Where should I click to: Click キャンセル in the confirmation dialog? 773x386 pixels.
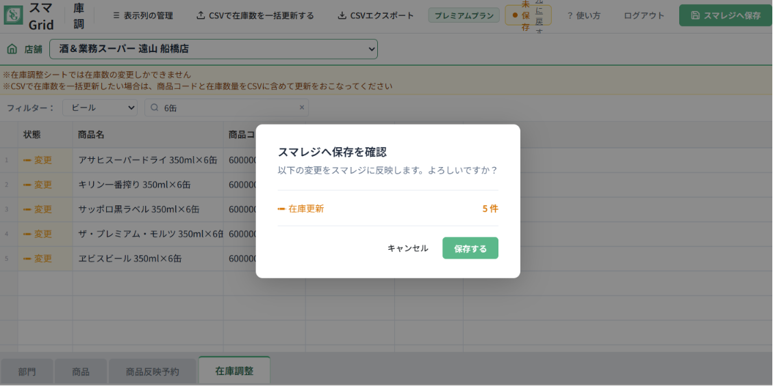(x=407, y=248)
